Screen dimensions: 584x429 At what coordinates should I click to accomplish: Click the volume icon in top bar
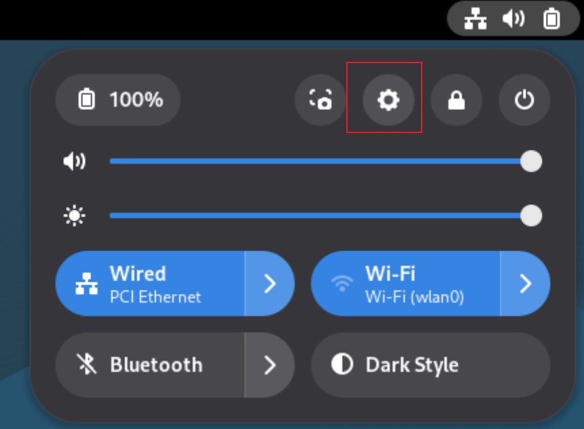tap(513, 19)
